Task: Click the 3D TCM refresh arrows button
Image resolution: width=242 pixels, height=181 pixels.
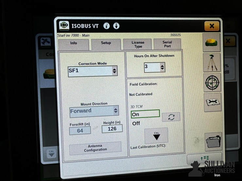Action: [x=171, y=117]
